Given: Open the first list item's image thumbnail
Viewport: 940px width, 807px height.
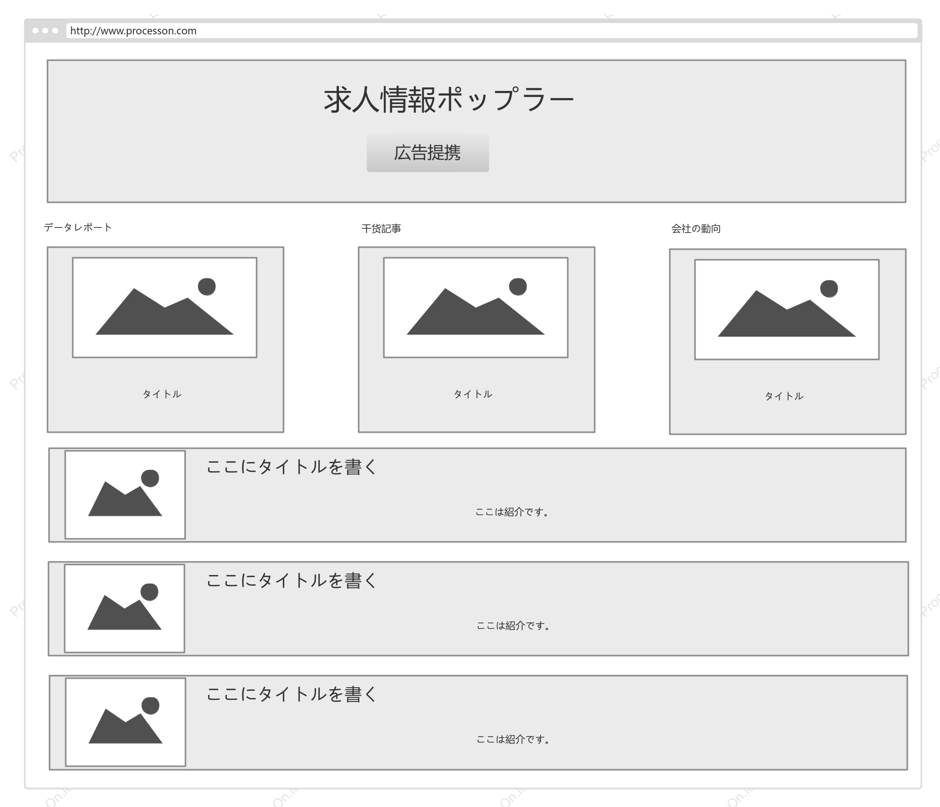Looking at the screenshot, I should coord(125,495).
